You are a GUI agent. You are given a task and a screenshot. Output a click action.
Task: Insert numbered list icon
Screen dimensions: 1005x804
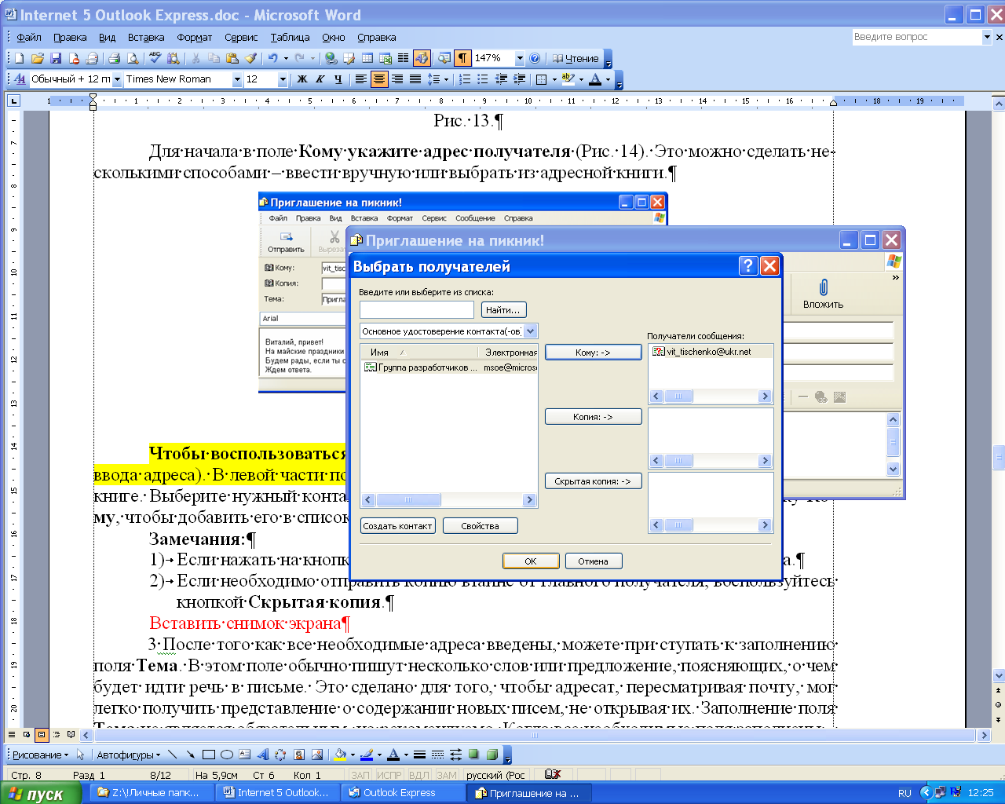(465, 79)
